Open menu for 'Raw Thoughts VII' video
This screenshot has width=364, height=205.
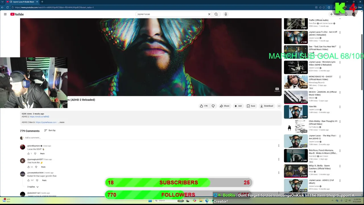pos(340,122)
